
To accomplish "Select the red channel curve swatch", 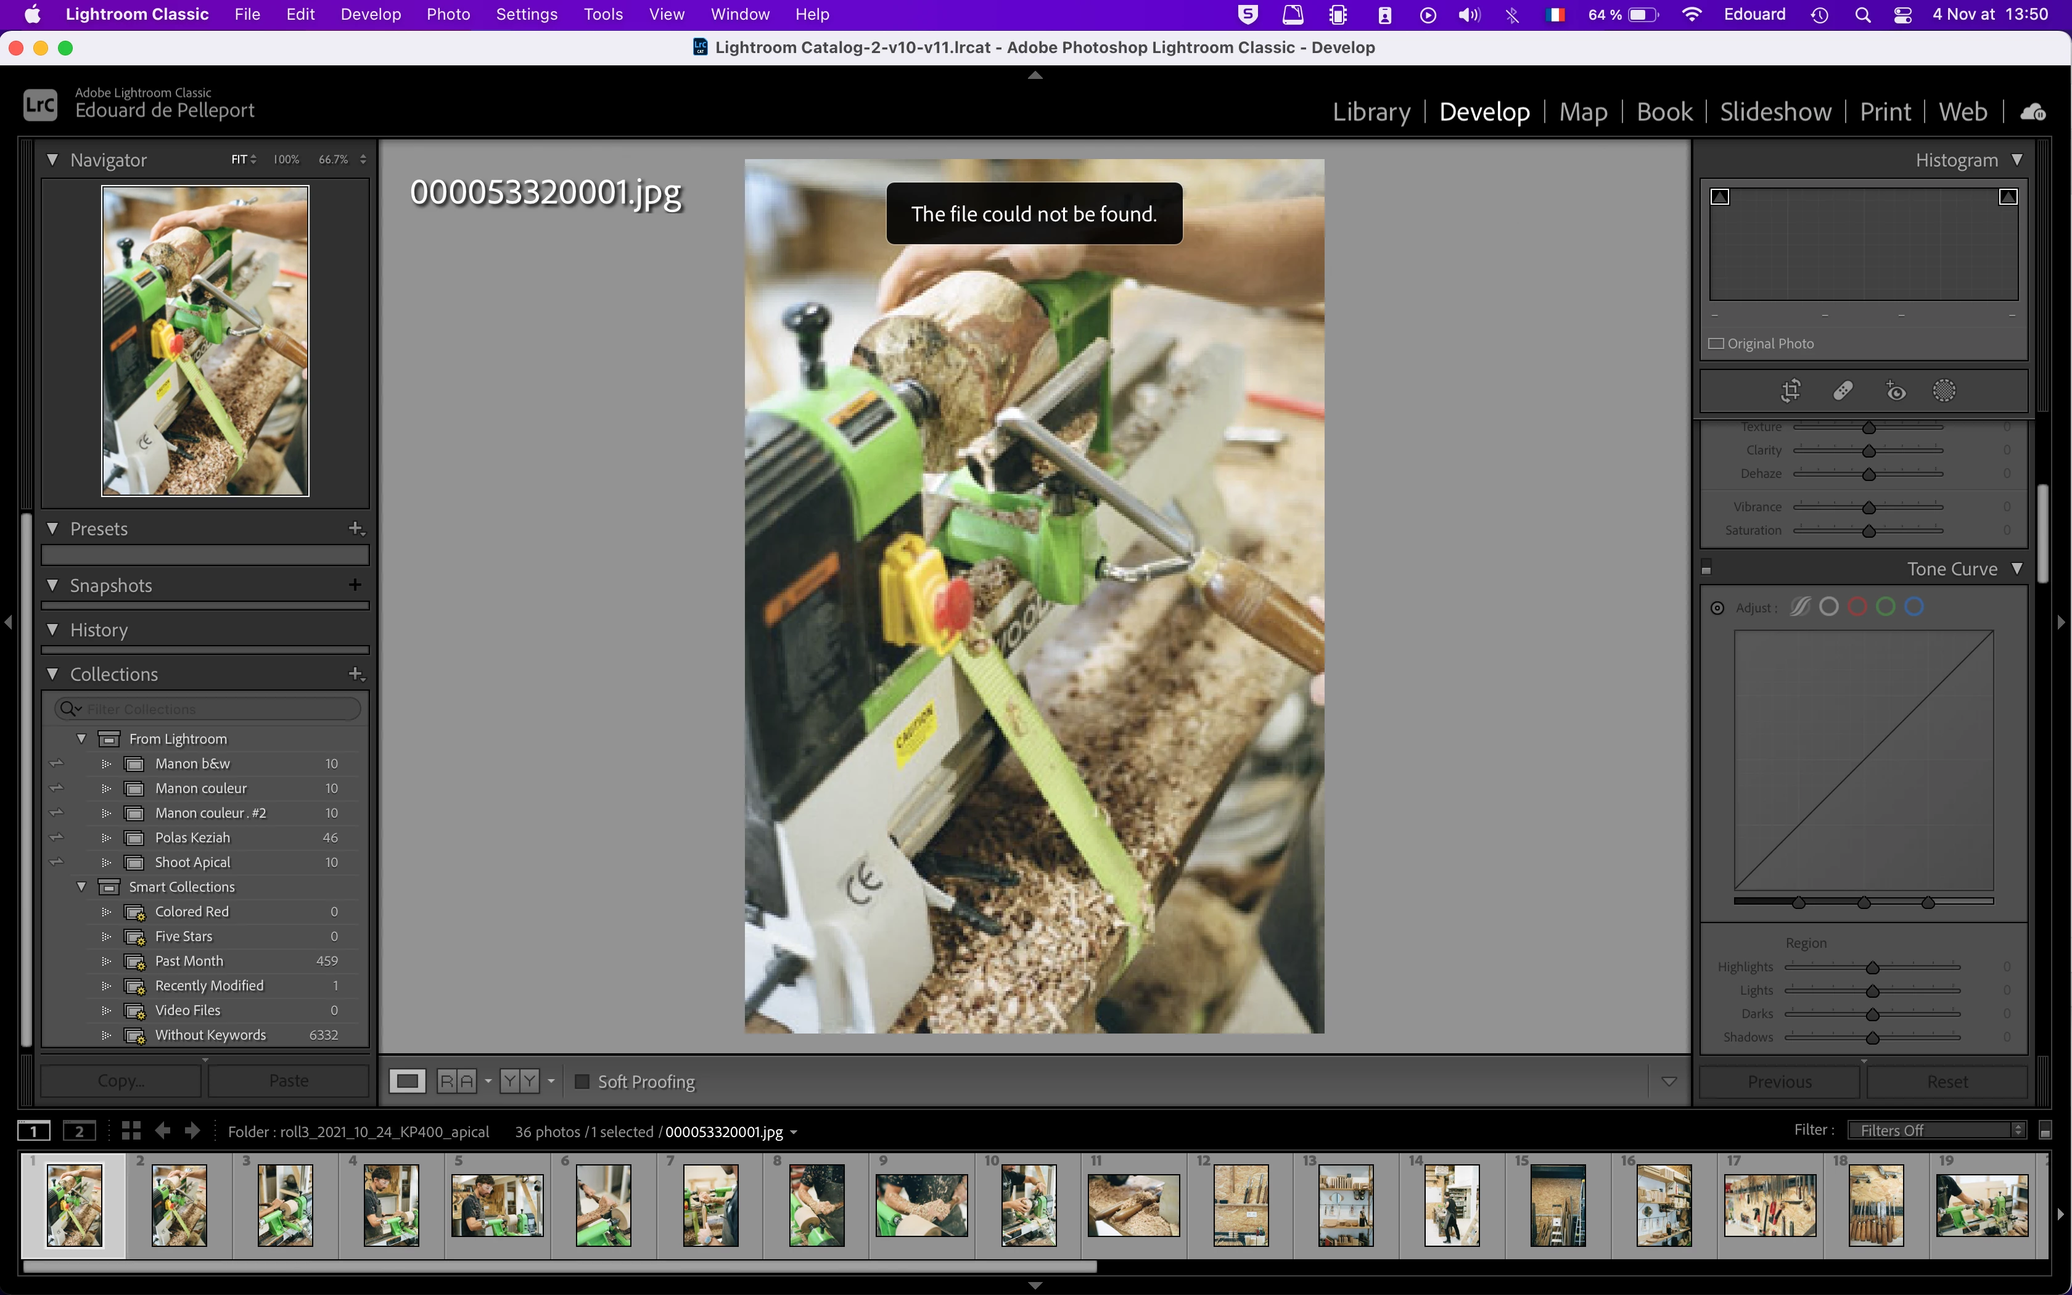I will click(x=1857, y=607).
